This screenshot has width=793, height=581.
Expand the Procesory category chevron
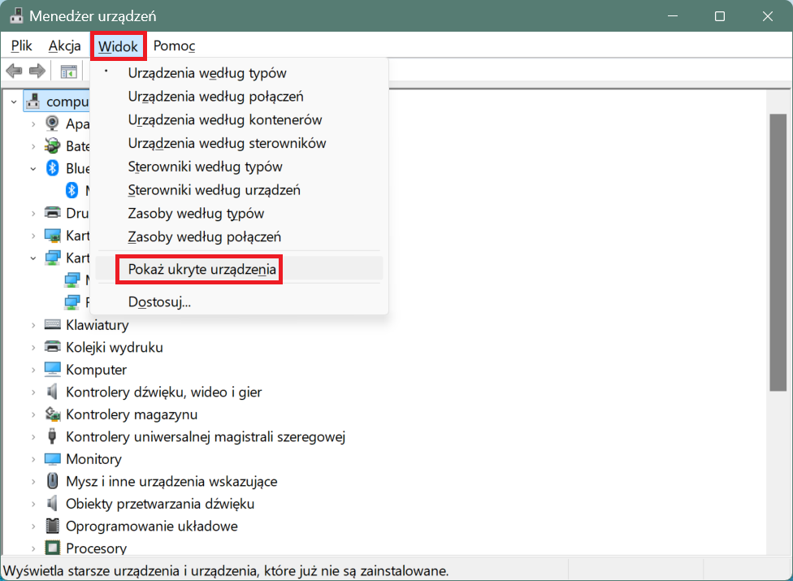point(33,548)
